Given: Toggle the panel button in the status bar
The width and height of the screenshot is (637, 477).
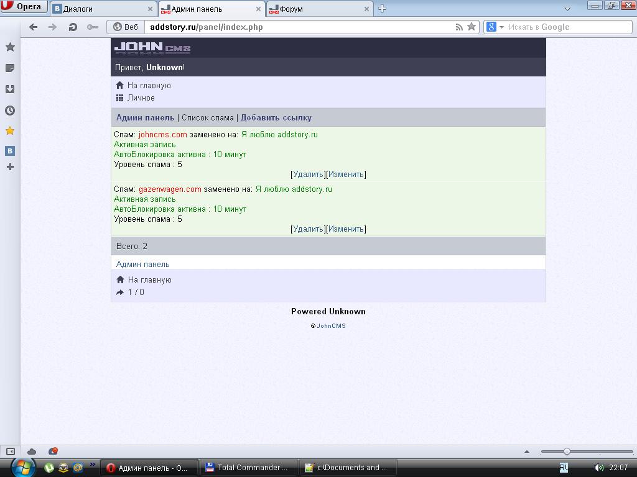Looking at the screenshot, I should (10, 452).
